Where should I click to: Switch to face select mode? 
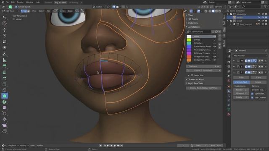coord(29,11)
